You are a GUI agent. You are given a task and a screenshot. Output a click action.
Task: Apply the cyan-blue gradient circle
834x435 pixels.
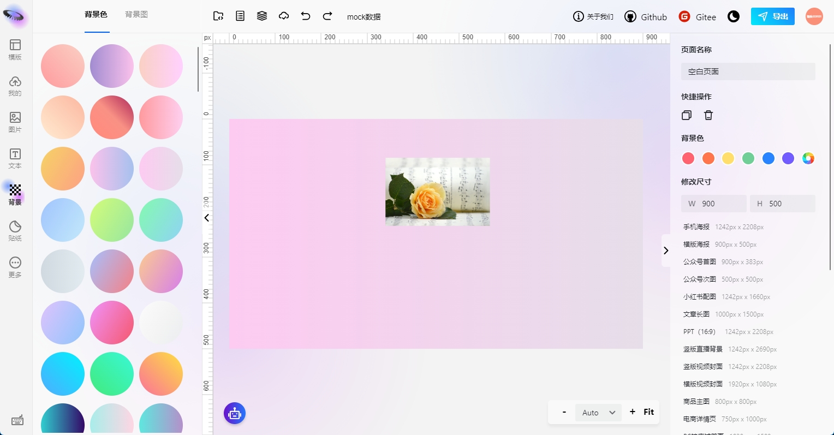63,374
